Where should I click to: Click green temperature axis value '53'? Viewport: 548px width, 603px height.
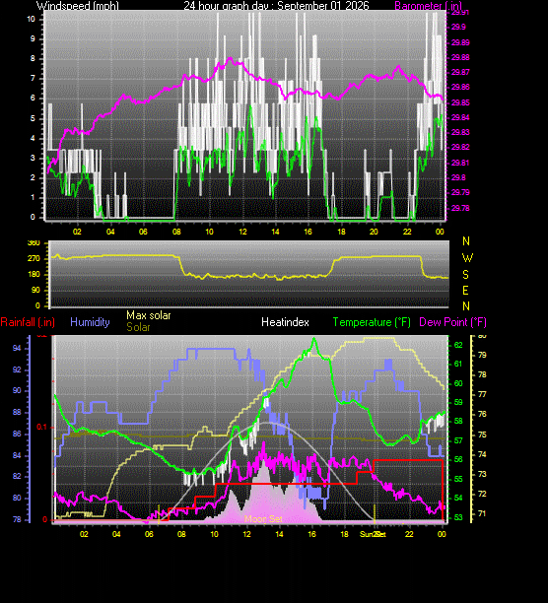coord(458,517)
